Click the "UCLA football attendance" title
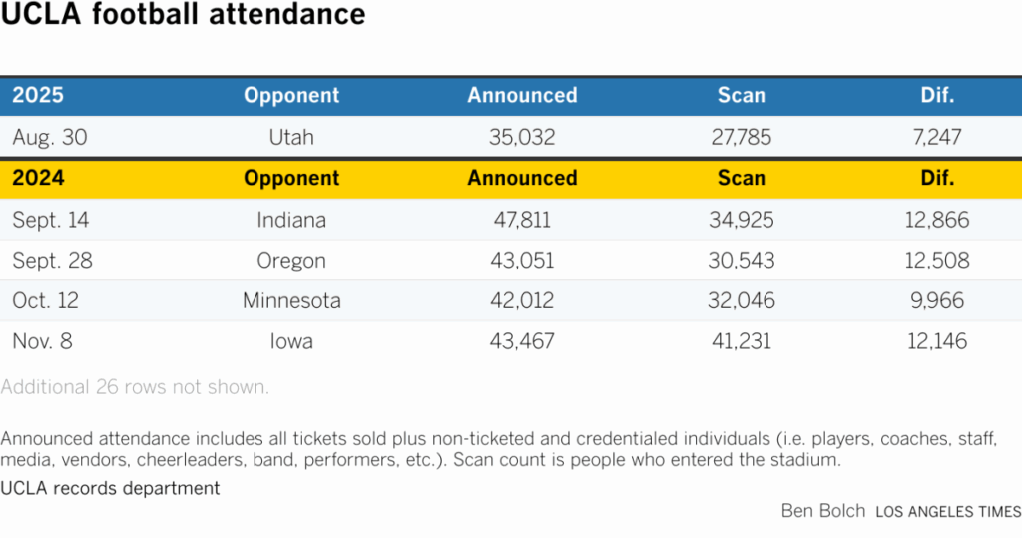 coord(183,16)
